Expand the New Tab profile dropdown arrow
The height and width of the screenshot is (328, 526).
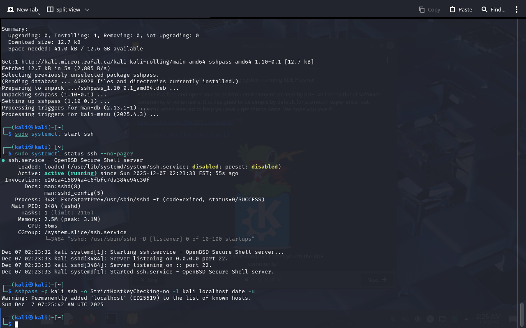(39, 14)
